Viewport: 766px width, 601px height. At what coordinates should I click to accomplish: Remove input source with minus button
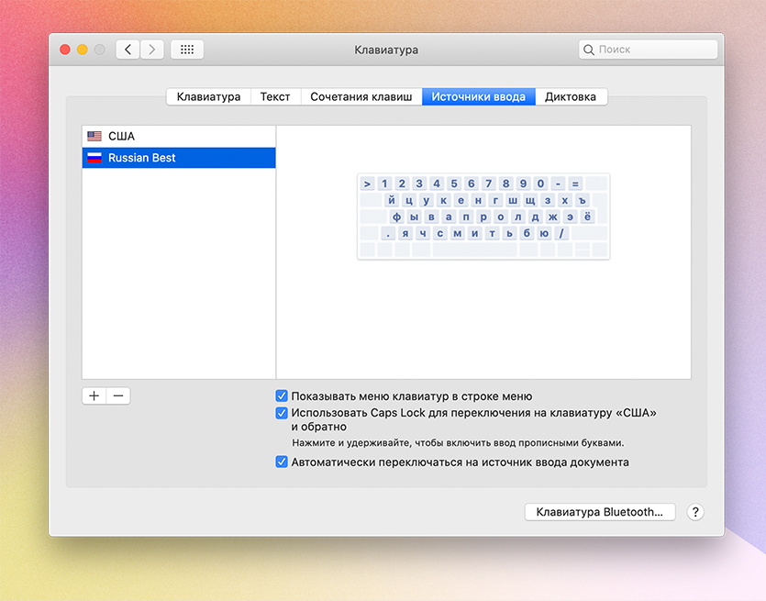point(118,396)
